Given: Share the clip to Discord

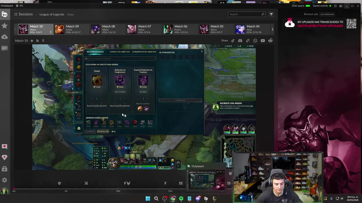Looking at the screenshot, I should click(240, 41).
